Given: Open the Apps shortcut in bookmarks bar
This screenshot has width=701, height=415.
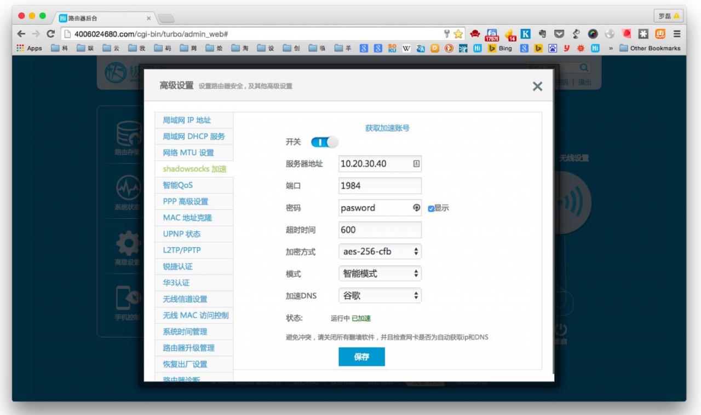Looking at the screenshot, I should coord(30,48).
